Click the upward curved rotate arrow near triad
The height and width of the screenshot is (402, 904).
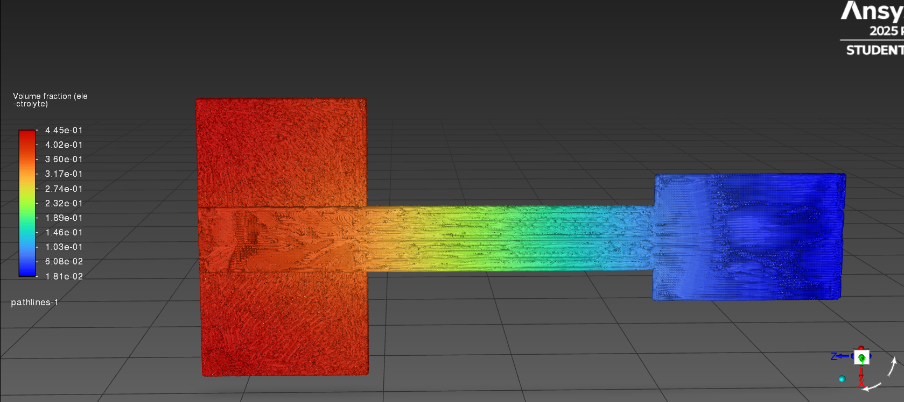[x=893, y=366]
